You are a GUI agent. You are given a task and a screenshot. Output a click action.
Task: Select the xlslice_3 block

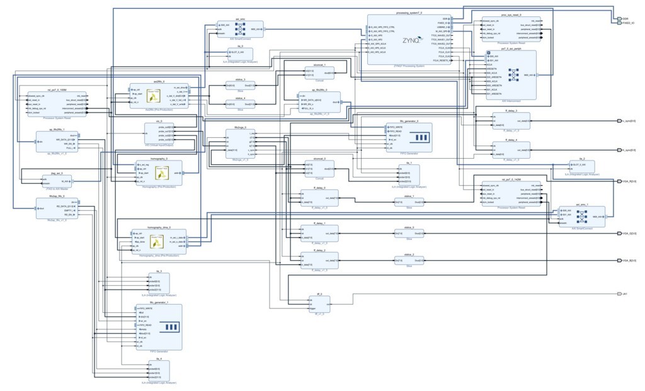(x=240, y=86)
